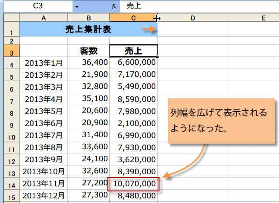Click cell 2013年5月
Image resolution: width=279 pixels, height=203 pixels.
(44, 111)
